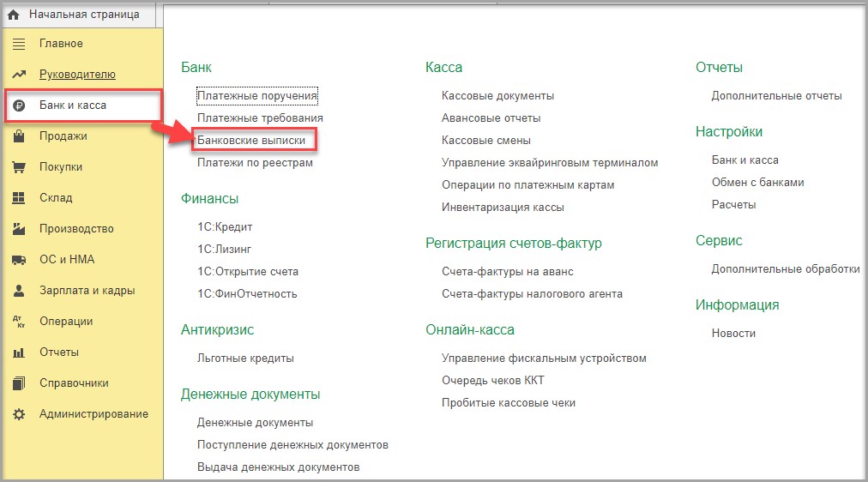Image resolution: width=868 pixels, height=482 pixels.
Task: Click the Дт/Кт icon beside Операции
Action: pos(19,322)
